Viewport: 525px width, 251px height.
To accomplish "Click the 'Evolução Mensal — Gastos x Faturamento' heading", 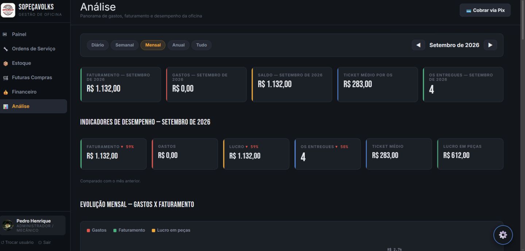I will click(137, 204).
